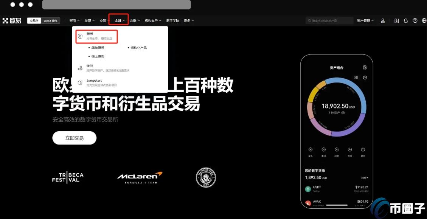Expand the 更多 dropdown menu

pyautogui.click(x=189, y=20)
